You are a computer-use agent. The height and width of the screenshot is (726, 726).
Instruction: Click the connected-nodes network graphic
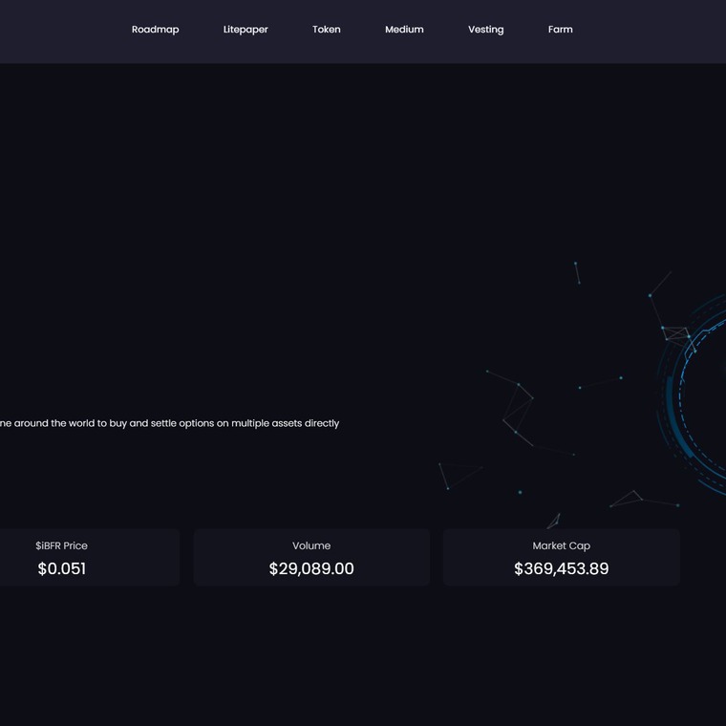pyautogui.click(x=517, y=406)
